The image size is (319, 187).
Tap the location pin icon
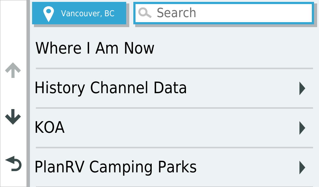point(49,14)
